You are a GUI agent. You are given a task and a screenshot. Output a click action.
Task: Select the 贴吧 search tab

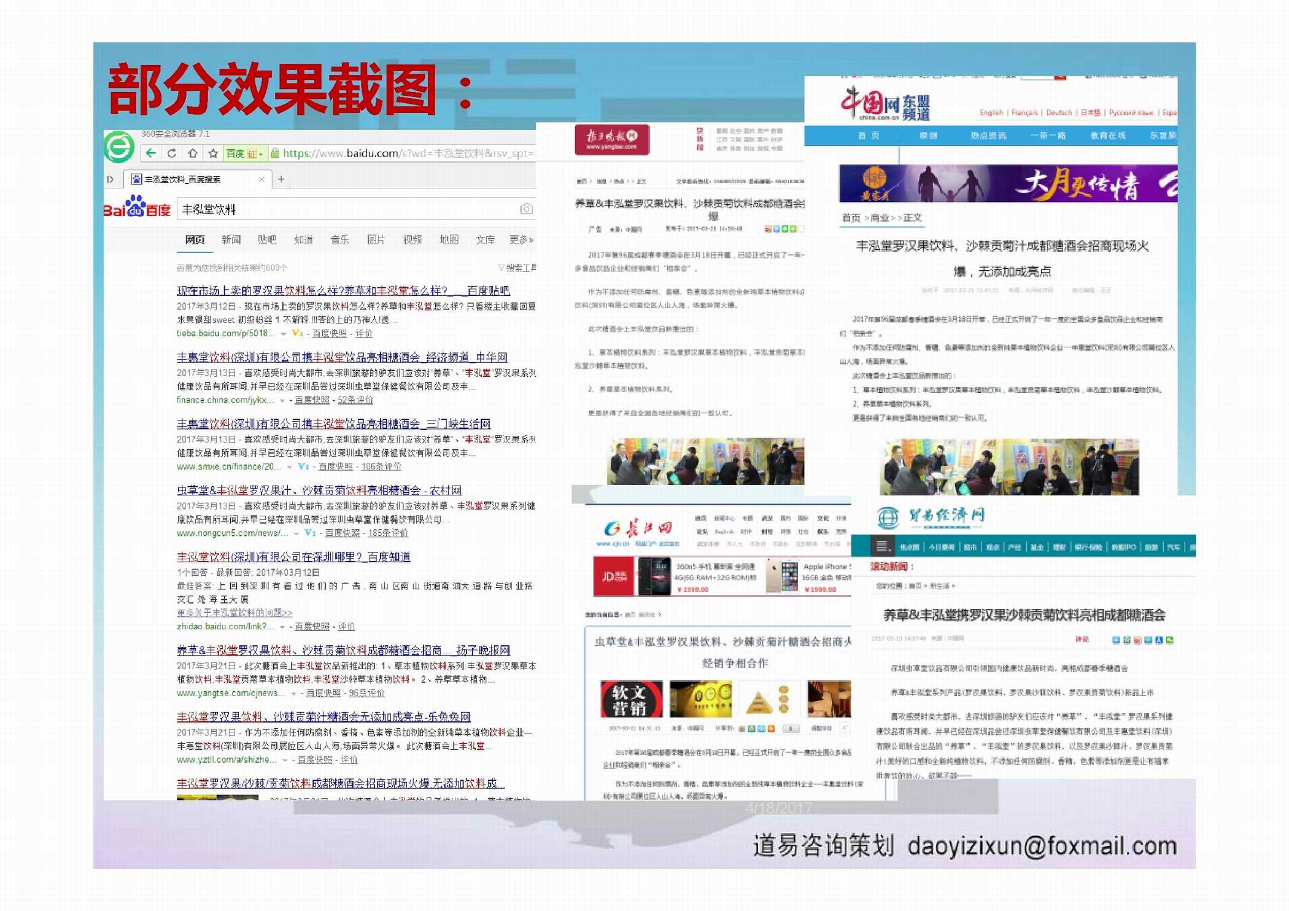[x=267, y=240]
